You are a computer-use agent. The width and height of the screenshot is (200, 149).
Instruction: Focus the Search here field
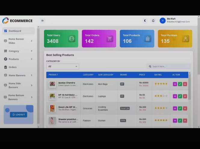169,67
